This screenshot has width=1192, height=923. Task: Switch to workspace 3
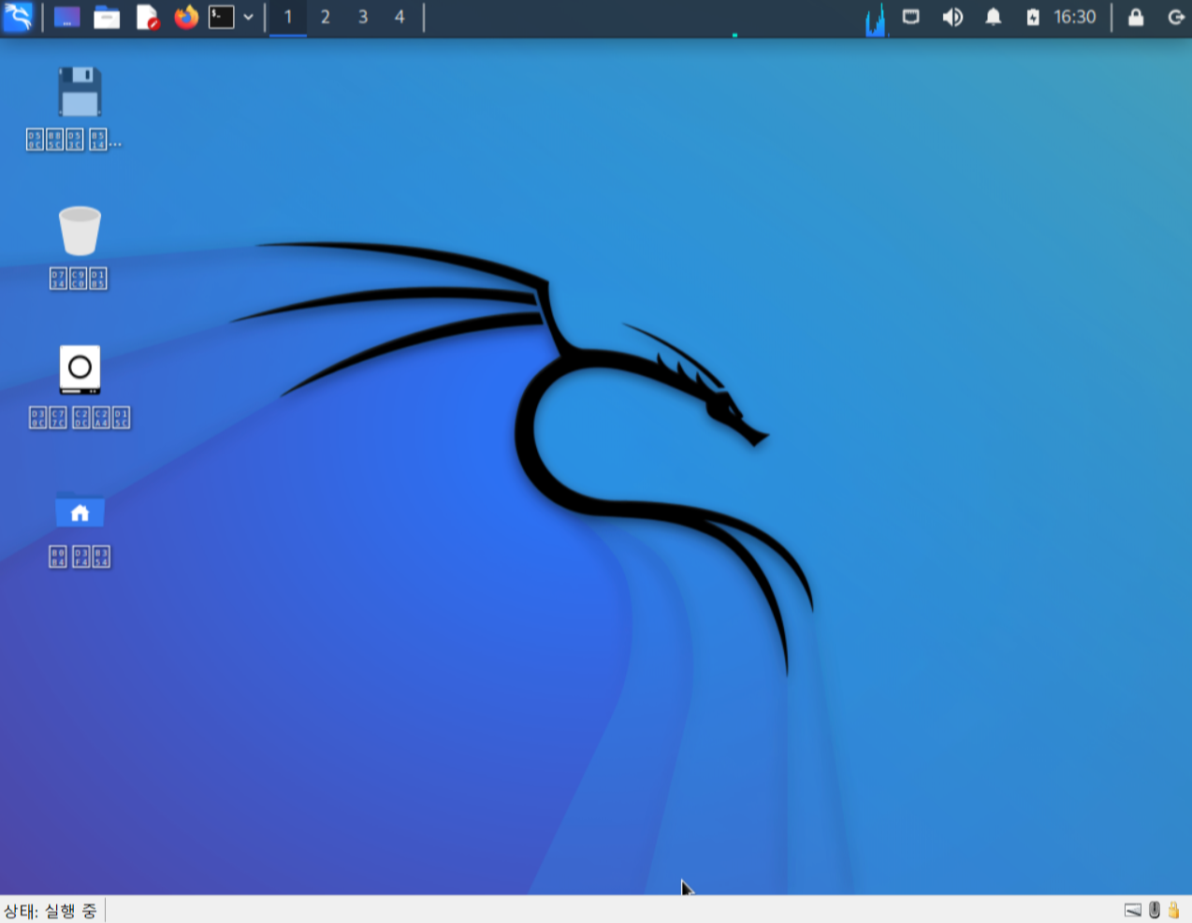363,17
